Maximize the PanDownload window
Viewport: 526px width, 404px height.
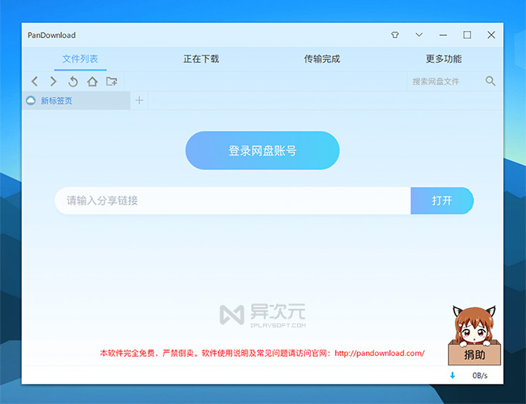coord(467,35)
